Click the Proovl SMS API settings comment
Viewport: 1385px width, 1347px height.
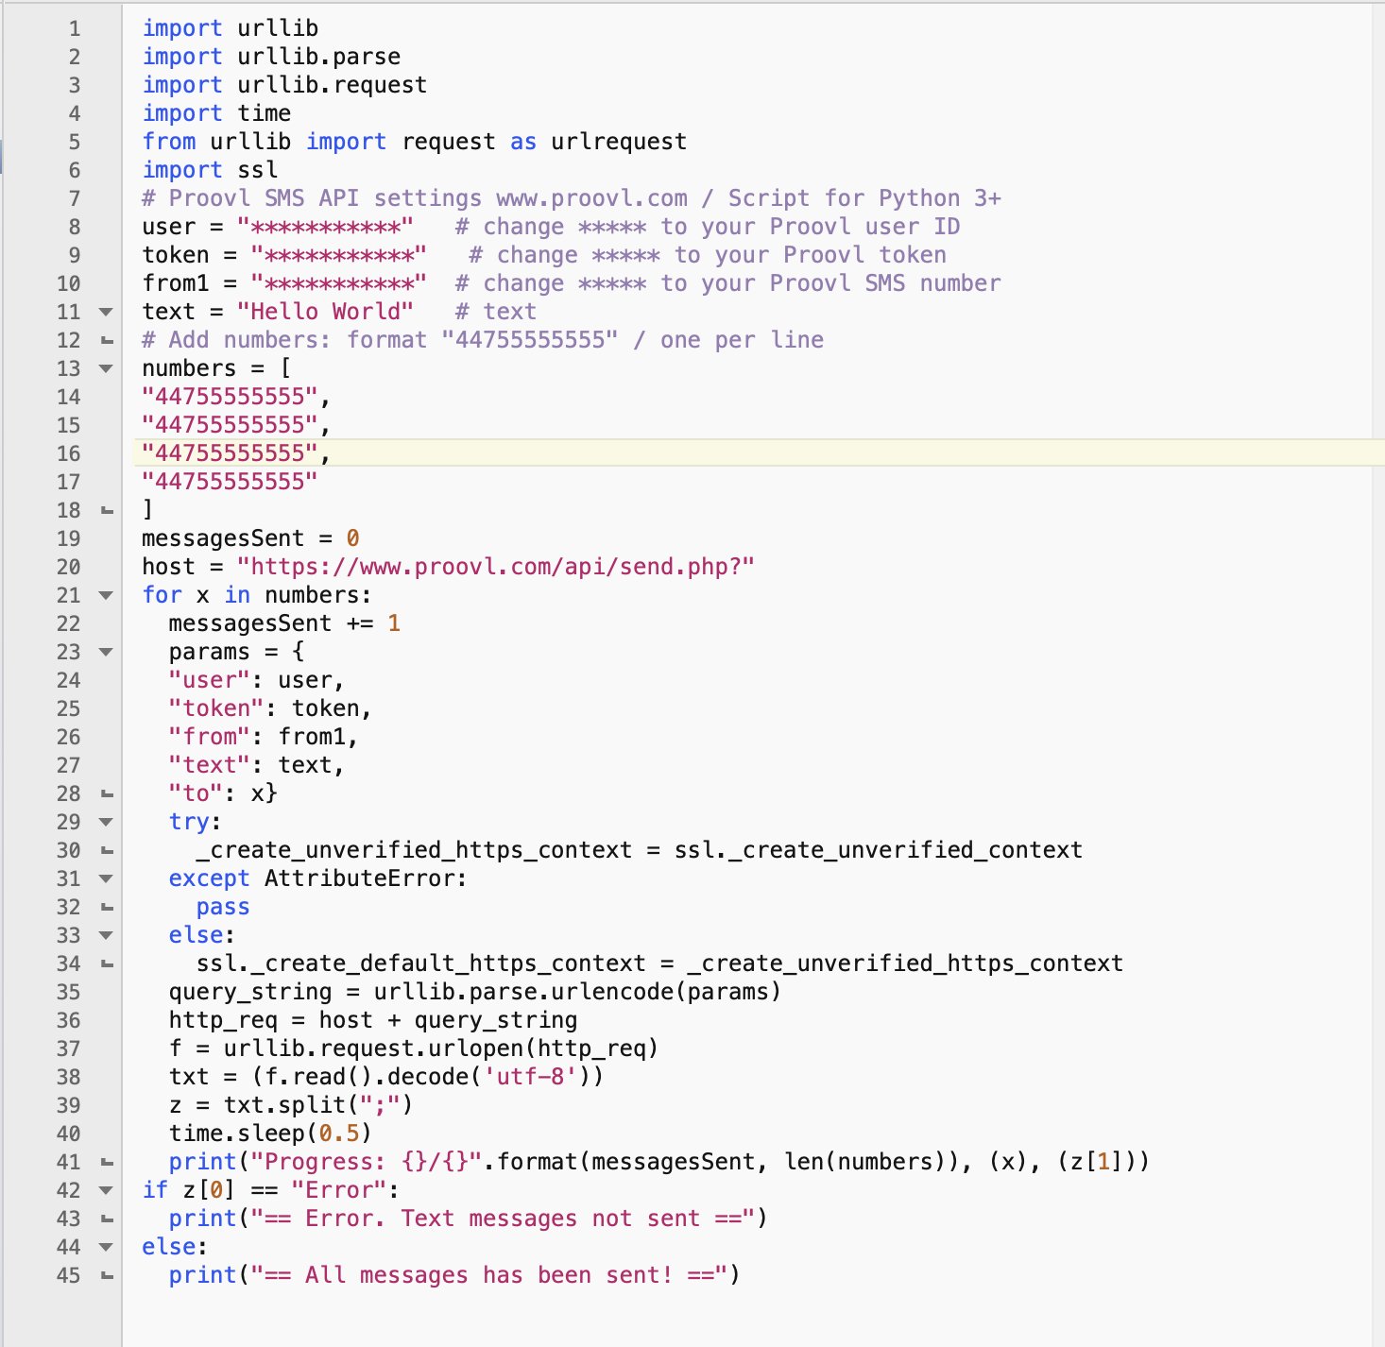tap(571, 198)
